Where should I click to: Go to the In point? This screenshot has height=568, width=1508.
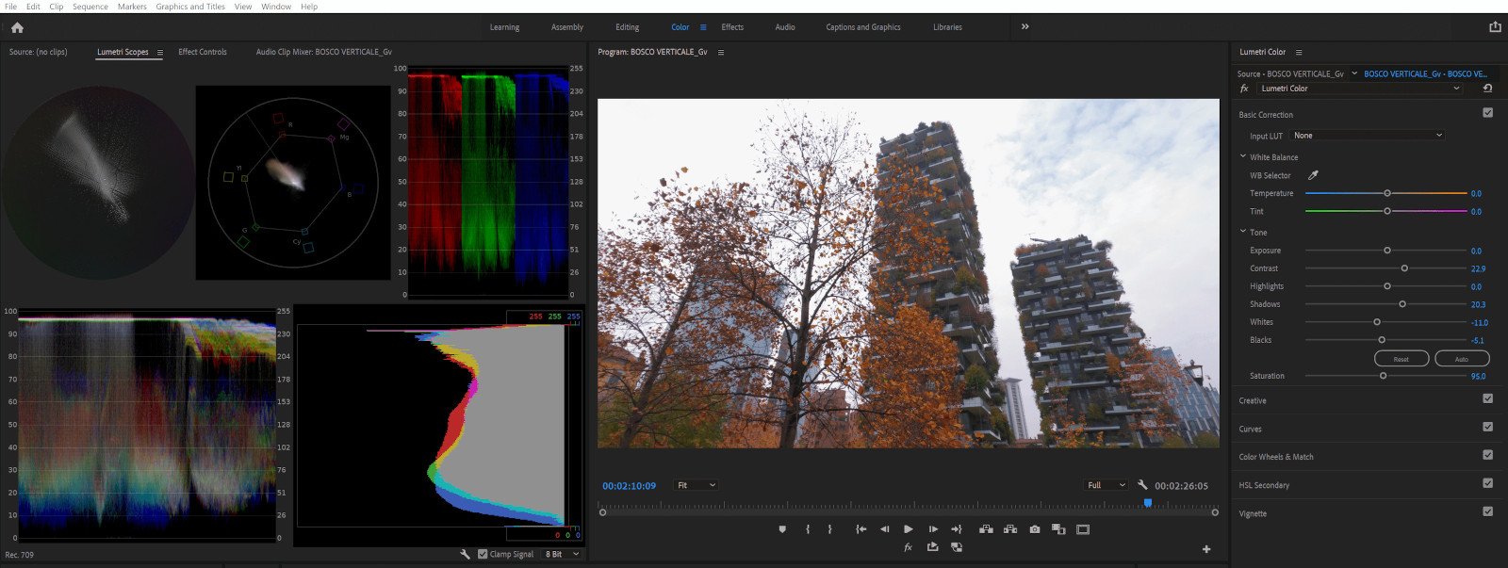[x=861, y=529]
